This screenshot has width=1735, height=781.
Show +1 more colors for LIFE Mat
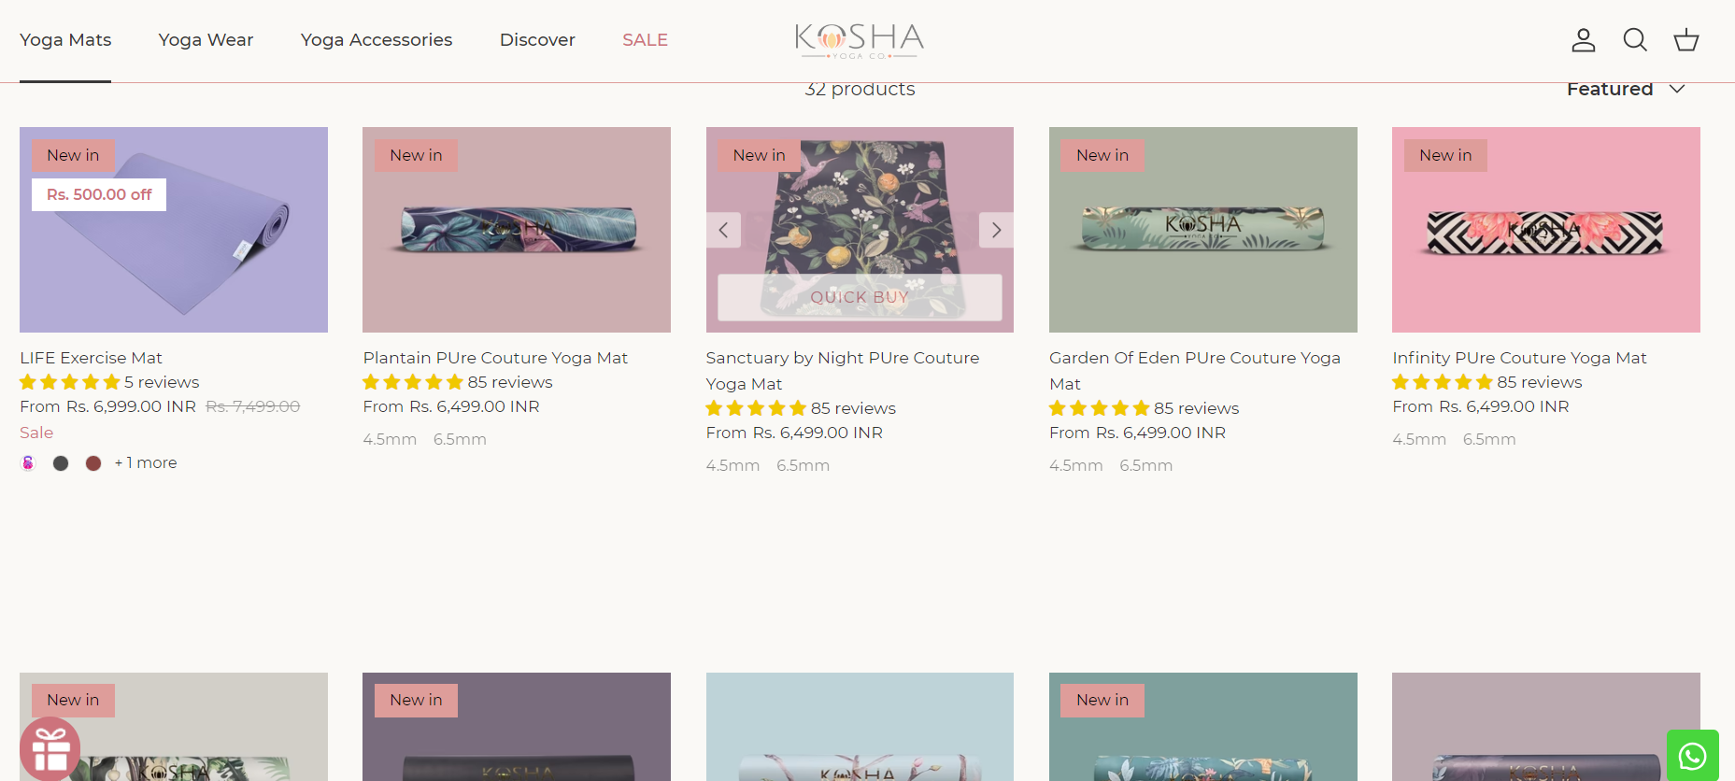tap(146, 462)
